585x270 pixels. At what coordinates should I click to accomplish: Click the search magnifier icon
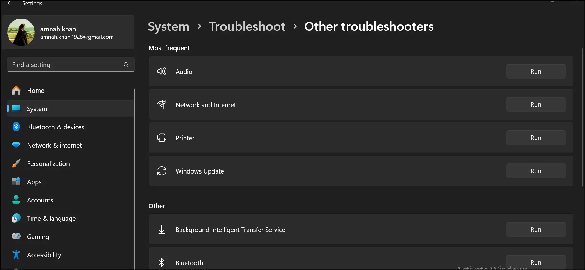pos(126,65)
